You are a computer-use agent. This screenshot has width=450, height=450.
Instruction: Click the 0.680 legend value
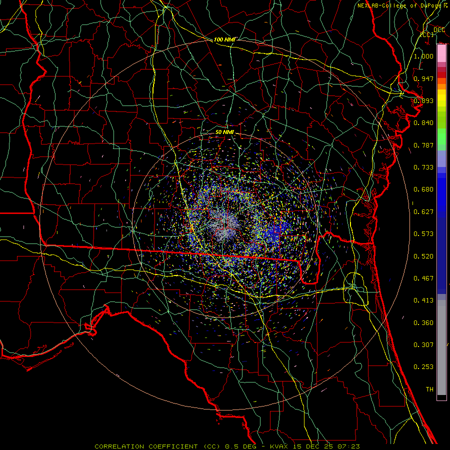[423, 189]
